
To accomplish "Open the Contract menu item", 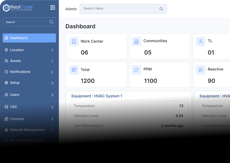I will [x=29, y=119].
